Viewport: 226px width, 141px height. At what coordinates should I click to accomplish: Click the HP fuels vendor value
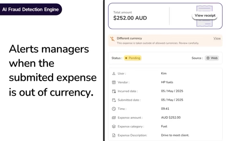pos(167,82)
